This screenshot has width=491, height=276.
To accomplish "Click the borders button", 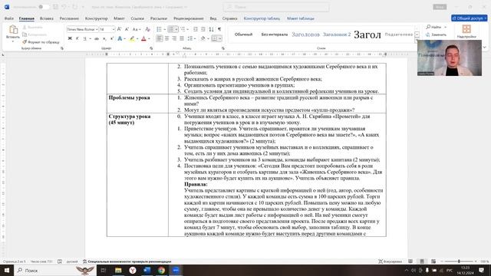I will pyautogui.click(x=214, y=38).
